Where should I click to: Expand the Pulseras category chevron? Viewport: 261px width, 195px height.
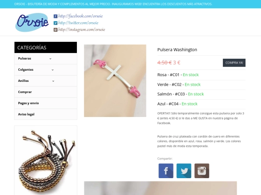50,59
